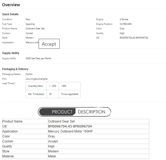Select the Mercury Outboard Motor 150HP table cell

(70, 131)
